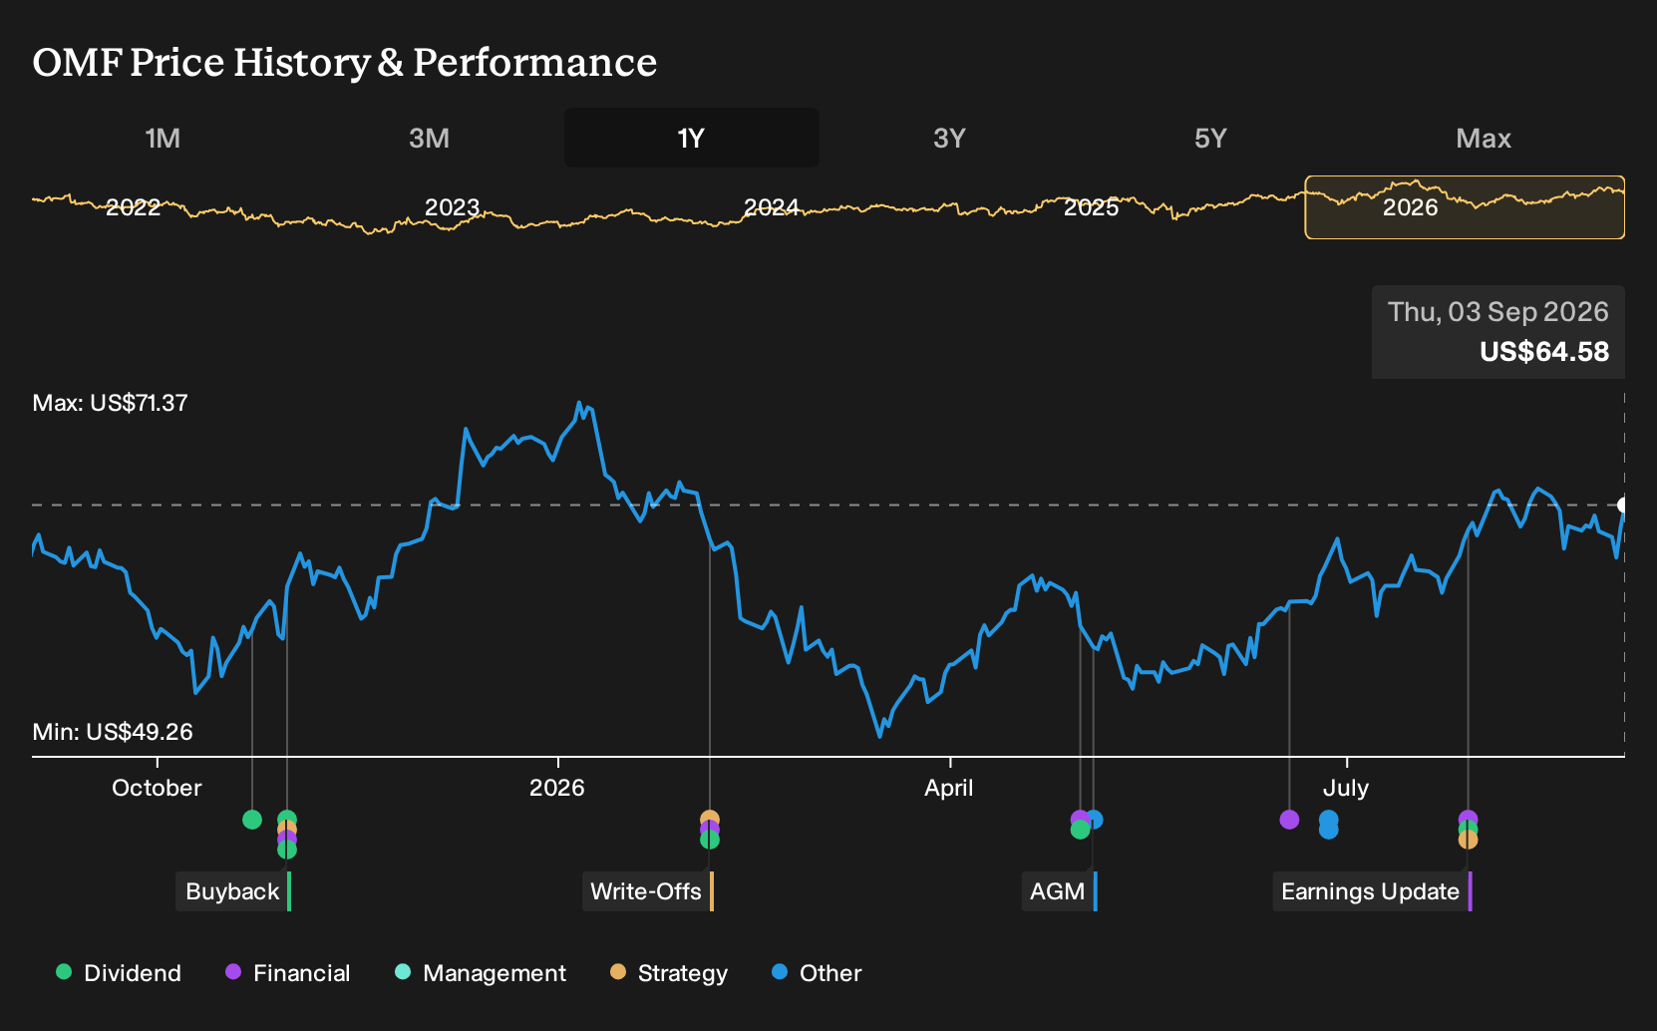The width and height of the screenshot is (1657, 1031).
Task: Jump to 2022 in the overview timeline
Action: [133, 207]
